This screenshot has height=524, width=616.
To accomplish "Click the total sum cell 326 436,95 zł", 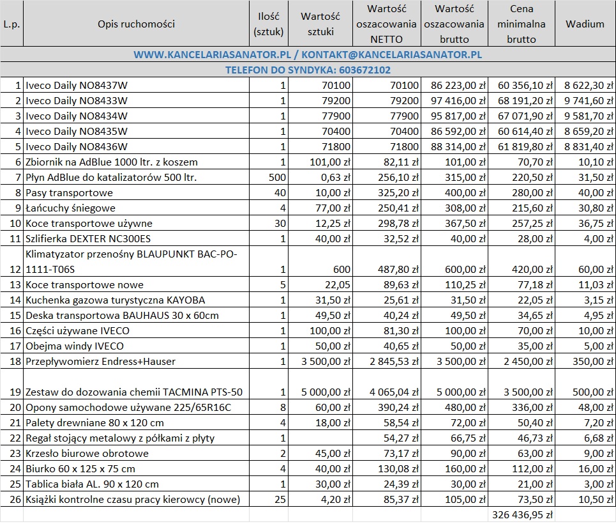I will [x=522, y=514].
